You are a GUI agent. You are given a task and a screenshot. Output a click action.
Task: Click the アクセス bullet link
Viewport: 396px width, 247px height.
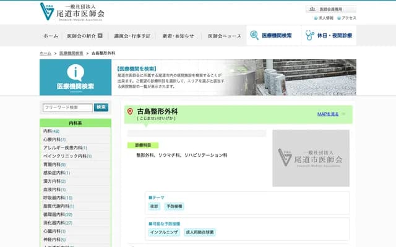click(346, 18)
